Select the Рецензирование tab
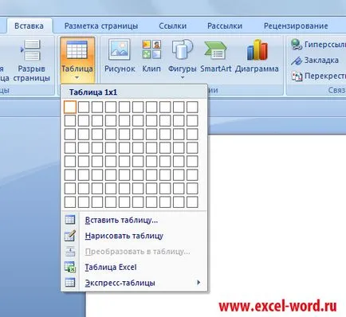 point(296,26)
